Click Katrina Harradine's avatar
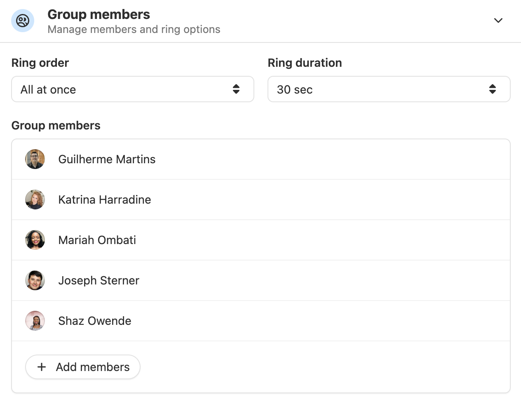 click(x=35, y=200)
